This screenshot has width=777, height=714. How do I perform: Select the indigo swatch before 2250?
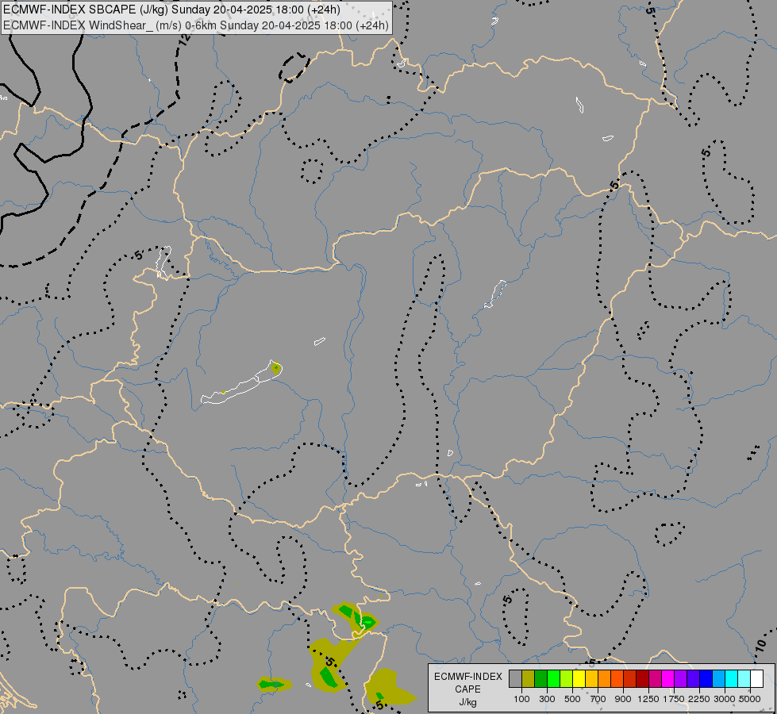coord(693,679)
